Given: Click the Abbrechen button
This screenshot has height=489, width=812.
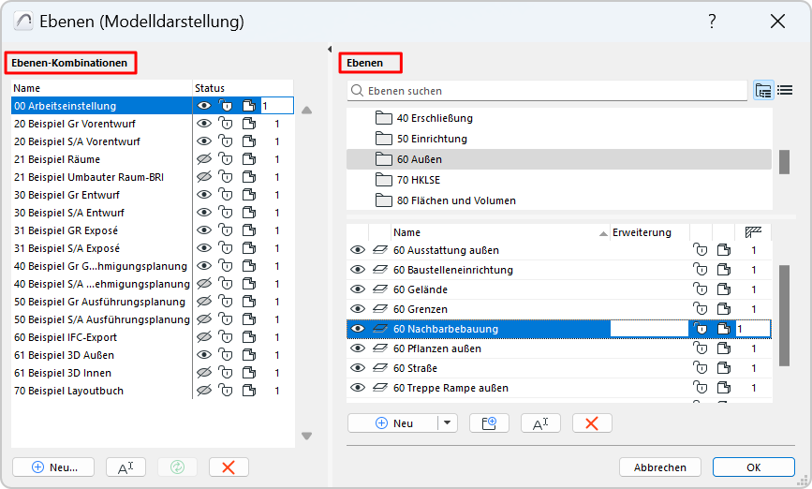Looking at the screenshot, I should click(659, 467).
